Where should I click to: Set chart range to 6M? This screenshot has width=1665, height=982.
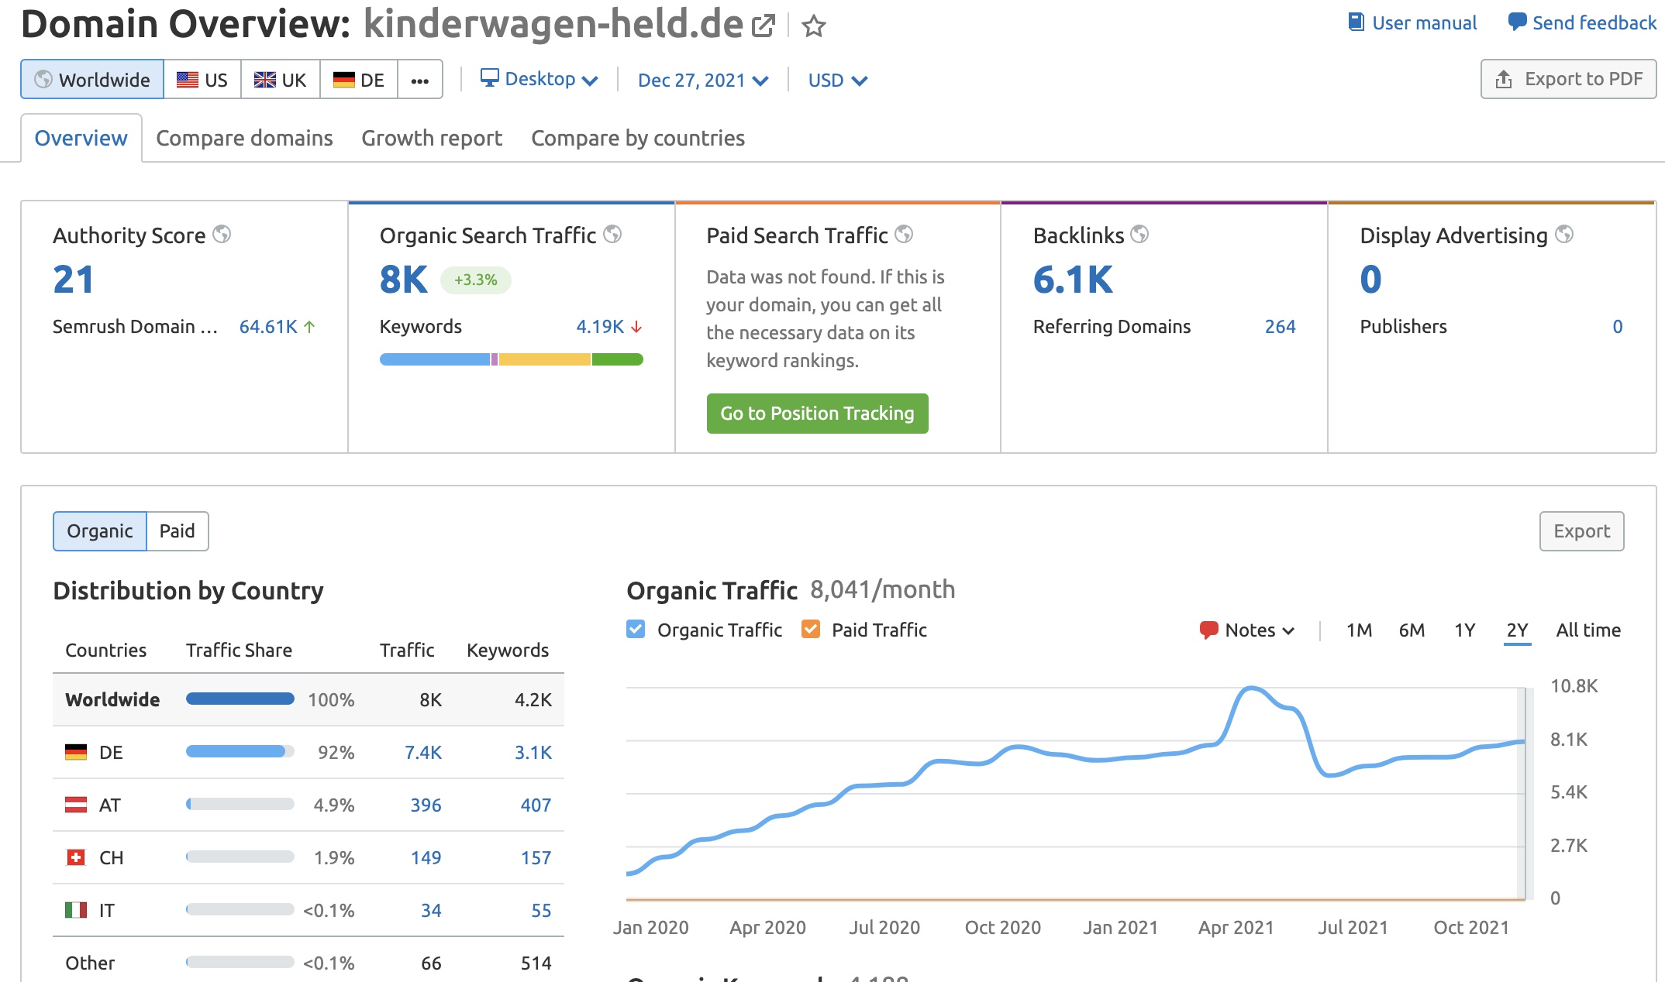pos(1412,630)
